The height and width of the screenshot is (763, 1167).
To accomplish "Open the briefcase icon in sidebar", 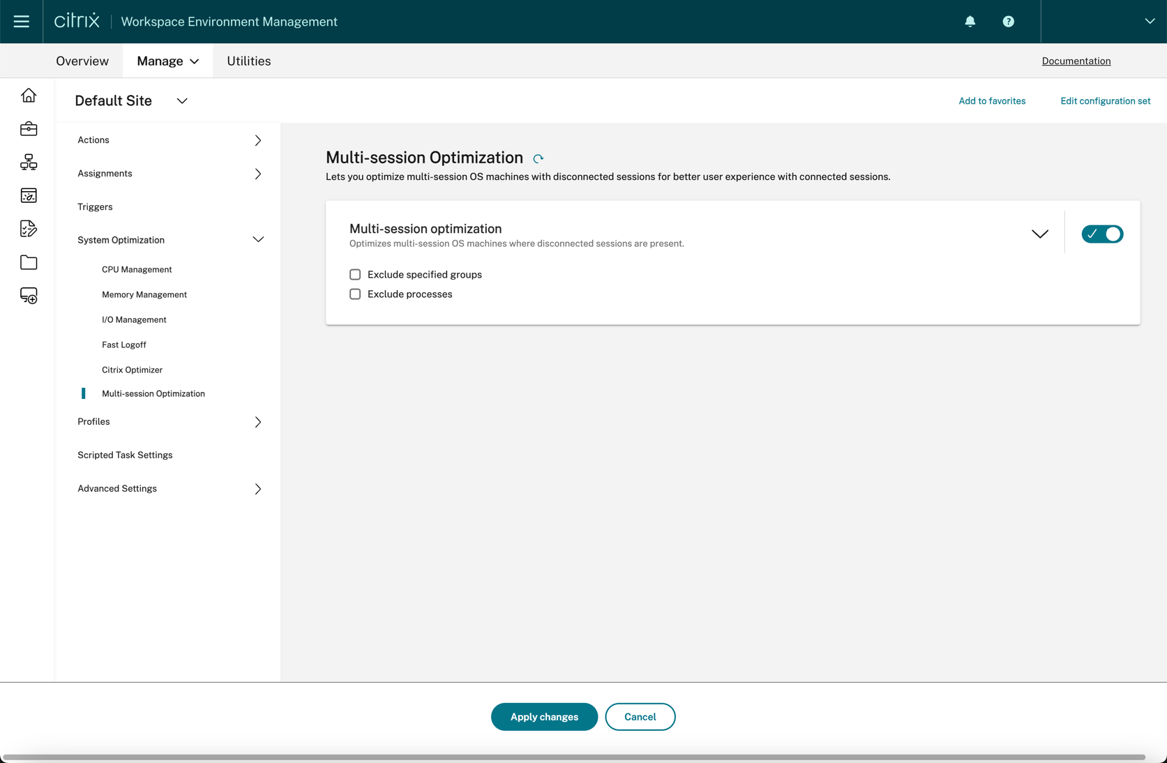I will tap(29, 129).
